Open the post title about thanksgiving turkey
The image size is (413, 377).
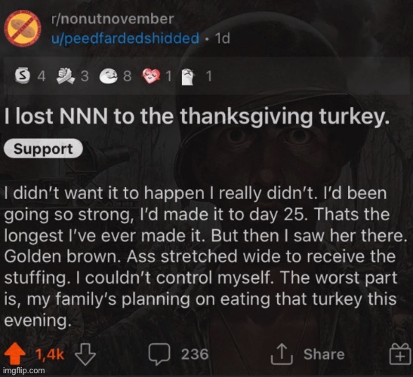pos(197,116)
